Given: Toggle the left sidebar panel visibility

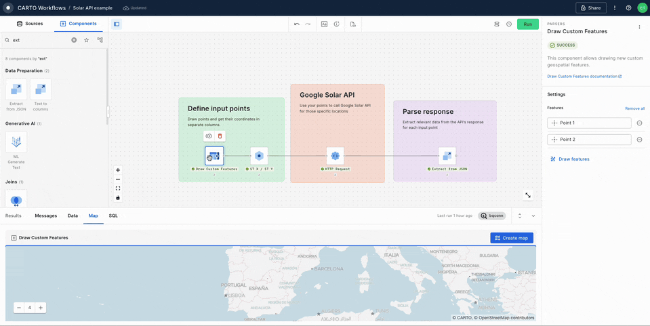Looking at the screenshot, I should (117, 24).
